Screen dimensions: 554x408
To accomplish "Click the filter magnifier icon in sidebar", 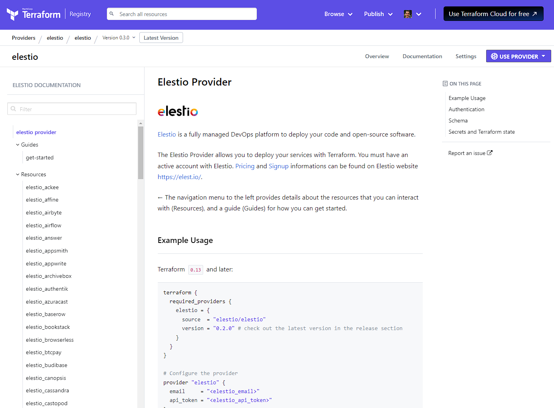I will coord(14,109).
